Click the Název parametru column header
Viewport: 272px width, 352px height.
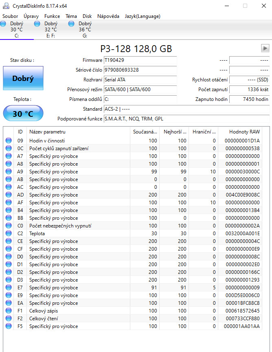47,132
